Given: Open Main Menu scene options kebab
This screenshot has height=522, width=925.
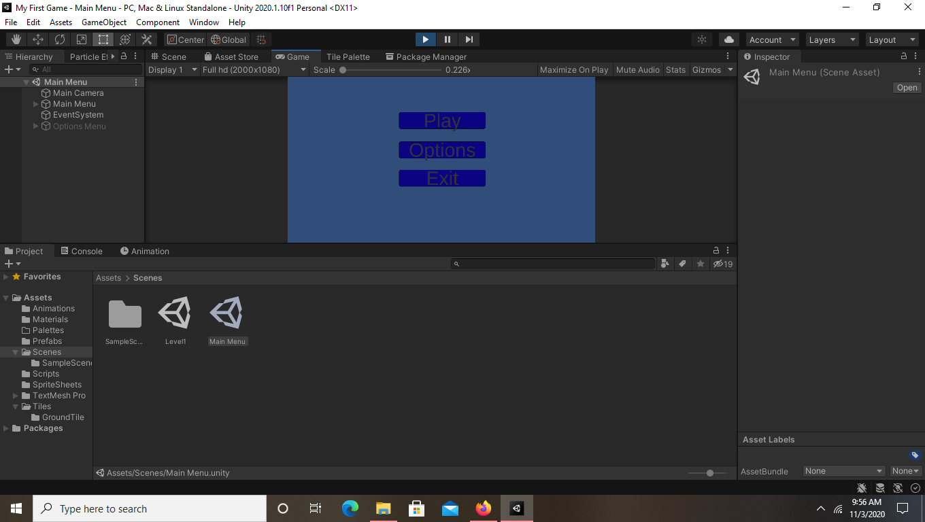Looking at the screenshot, I should (136, 82).
